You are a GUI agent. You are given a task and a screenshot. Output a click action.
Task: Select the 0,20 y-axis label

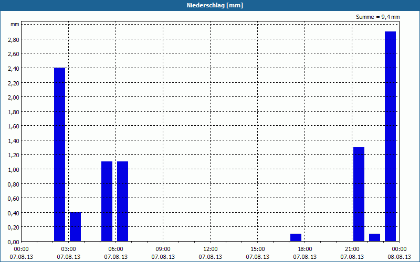14,227
